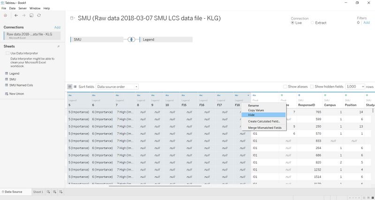
Task: Go forward with the right arrow icon
Action: point(24,15)
